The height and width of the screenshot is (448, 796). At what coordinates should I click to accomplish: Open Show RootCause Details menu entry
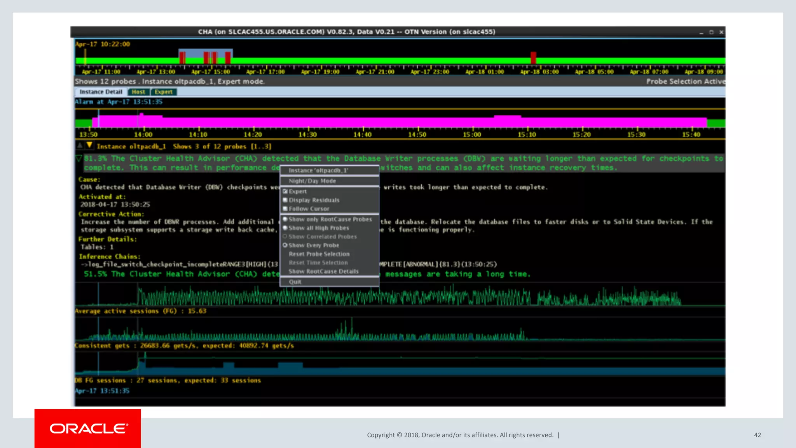323,271
